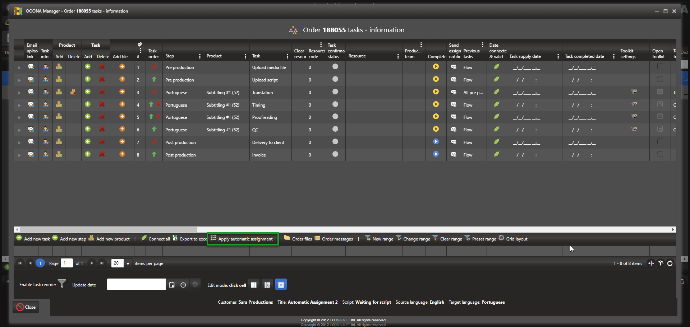
Task: Click Apply automatic assignment button
Action: [x=243, y=239]
